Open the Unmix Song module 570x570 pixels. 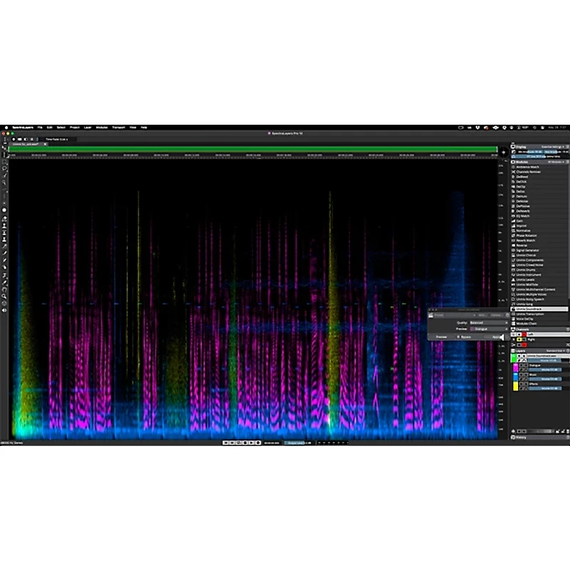pos(536,304)
